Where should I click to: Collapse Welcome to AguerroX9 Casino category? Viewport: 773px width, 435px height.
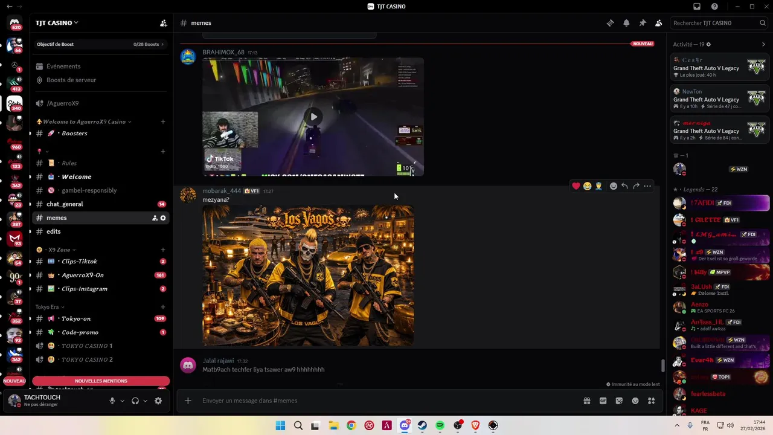[x=84, y=121]
